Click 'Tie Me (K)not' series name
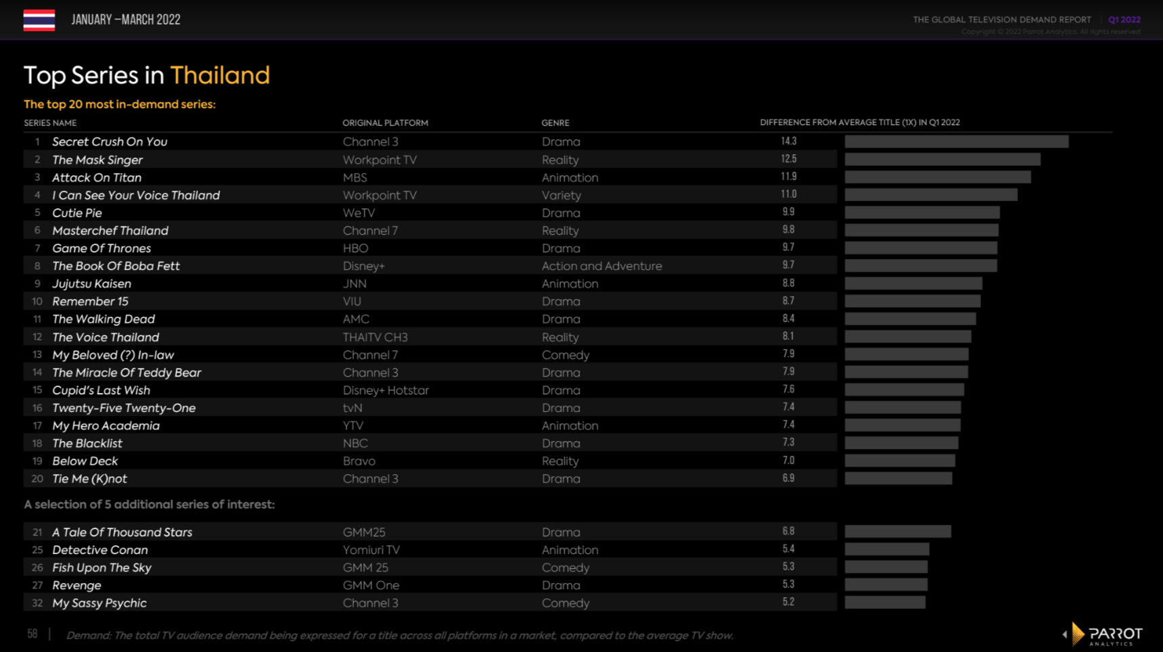Viewport: 1163px width, 652px height. (89, 478)
